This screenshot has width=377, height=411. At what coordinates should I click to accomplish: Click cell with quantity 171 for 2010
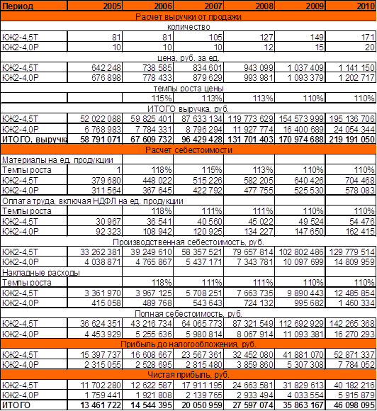(351, 37)
